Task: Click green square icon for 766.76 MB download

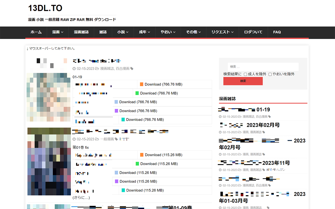Action: coord(137,93)
